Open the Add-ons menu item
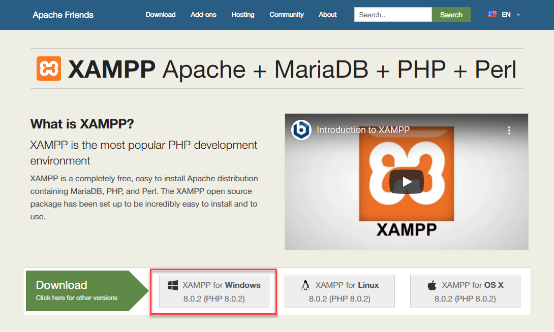 click(203, 14)
